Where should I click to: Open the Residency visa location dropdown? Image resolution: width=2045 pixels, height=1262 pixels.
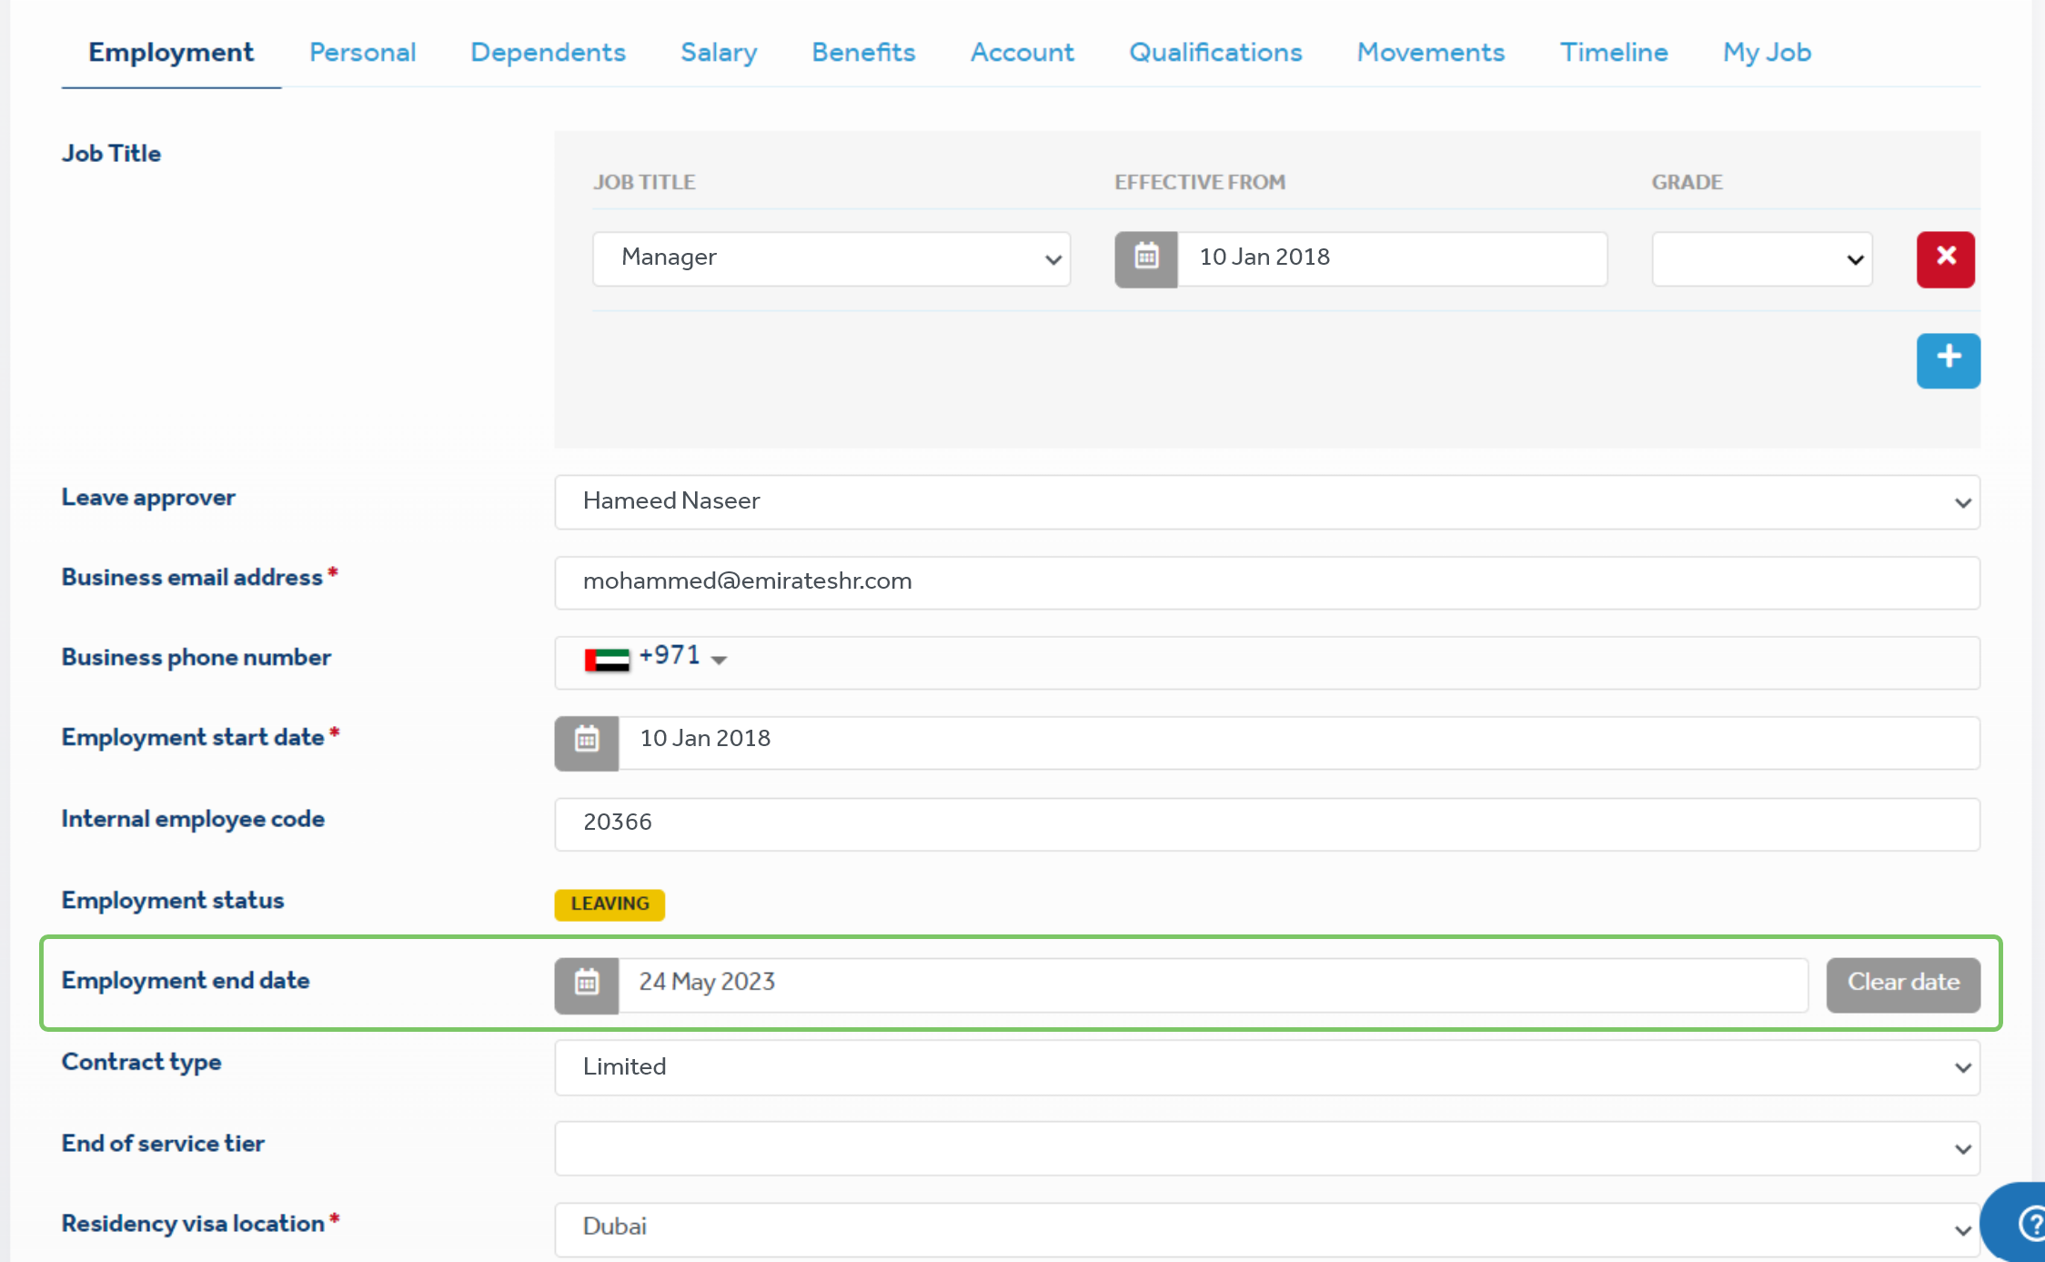[1266, 1228]
